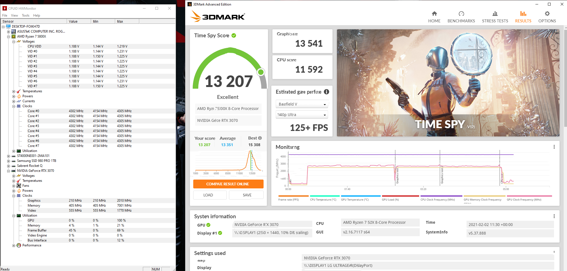Click the SAVE result button
567x271 pixels.
coord(246,195)
